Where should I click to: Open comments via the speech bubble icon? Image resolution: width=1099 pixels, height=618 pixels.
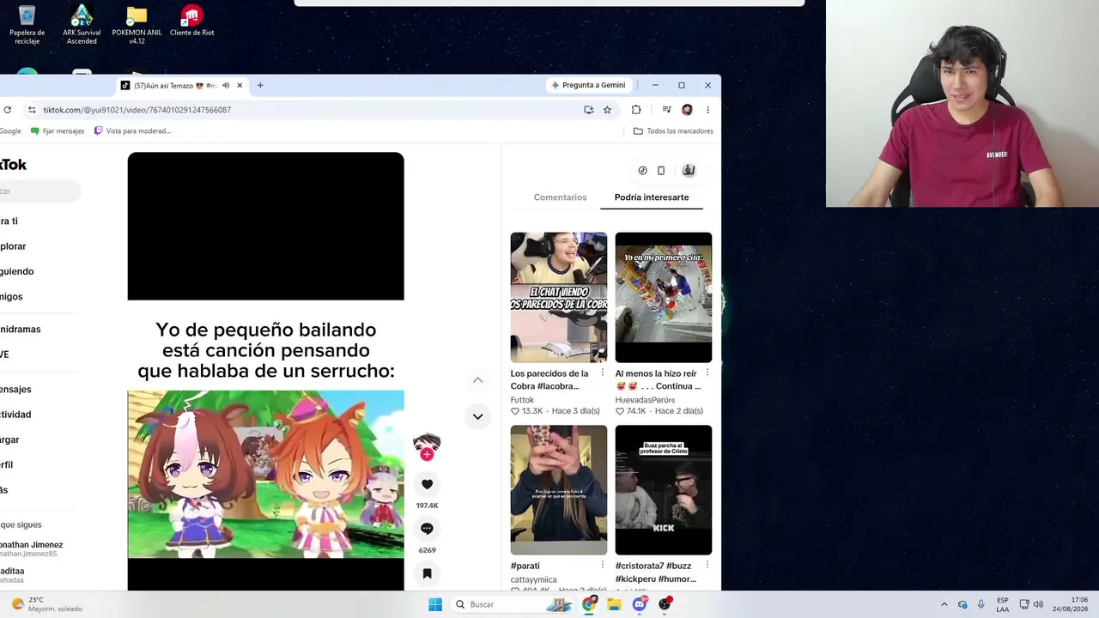(427, 529)
